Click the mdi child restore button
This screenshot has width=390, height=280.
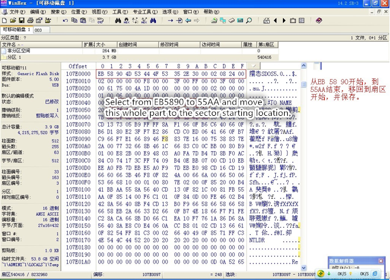[x=379, y=12]
